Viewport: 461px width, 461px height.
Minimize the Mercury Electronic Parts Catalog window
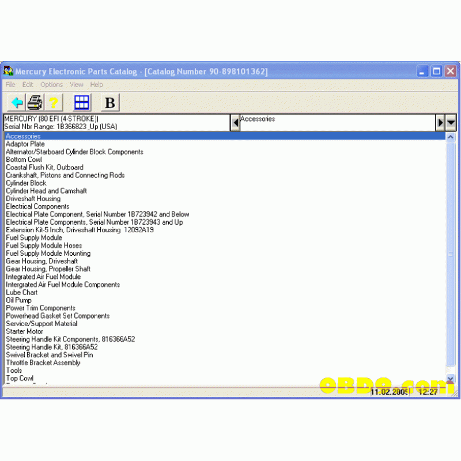(x=422, y=71)
